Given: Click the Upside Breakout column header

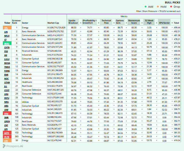Looking at the screenshot, I should point(73,22).
